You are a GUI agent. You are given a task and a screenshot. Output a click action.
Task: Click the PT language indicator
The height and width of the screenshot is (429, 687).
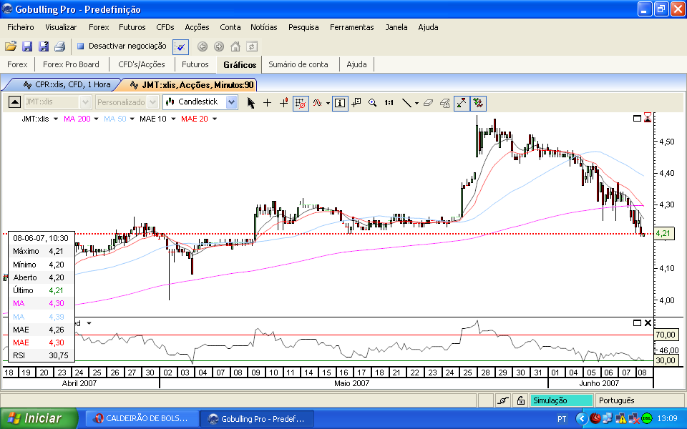(x=562, y=419)
